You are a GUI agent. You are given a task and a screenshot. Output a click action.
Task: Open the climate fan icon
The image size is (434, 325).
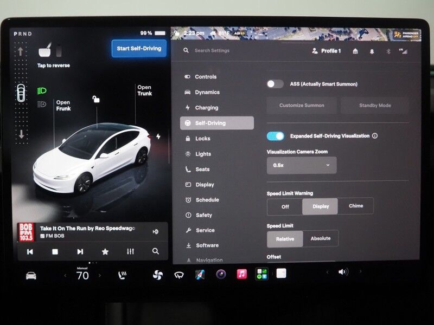pos(158,275)
